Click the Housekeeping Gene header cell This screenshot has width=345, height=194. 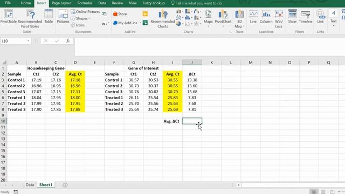46,68
